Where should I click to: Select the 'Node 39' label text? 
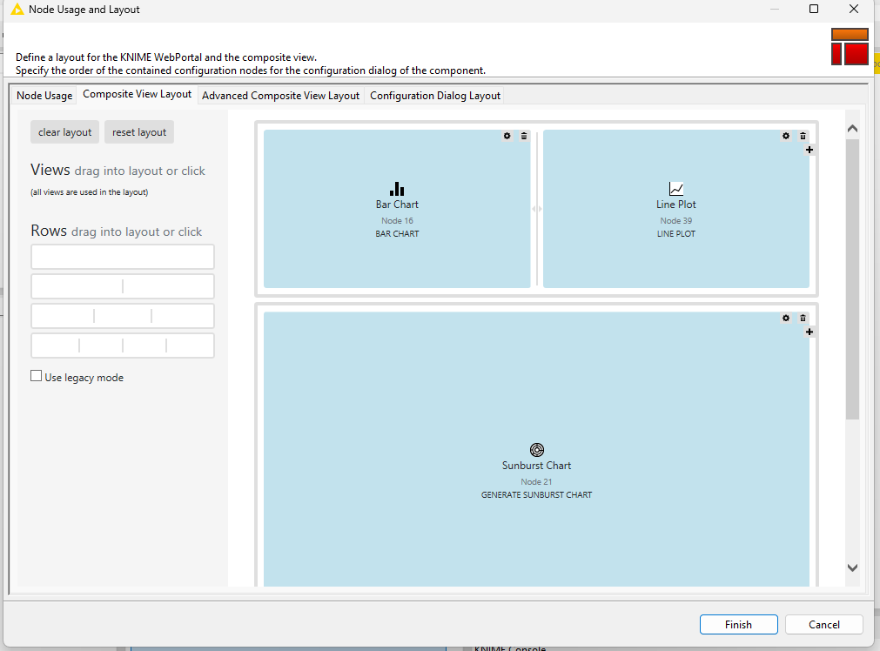[675, 220]
